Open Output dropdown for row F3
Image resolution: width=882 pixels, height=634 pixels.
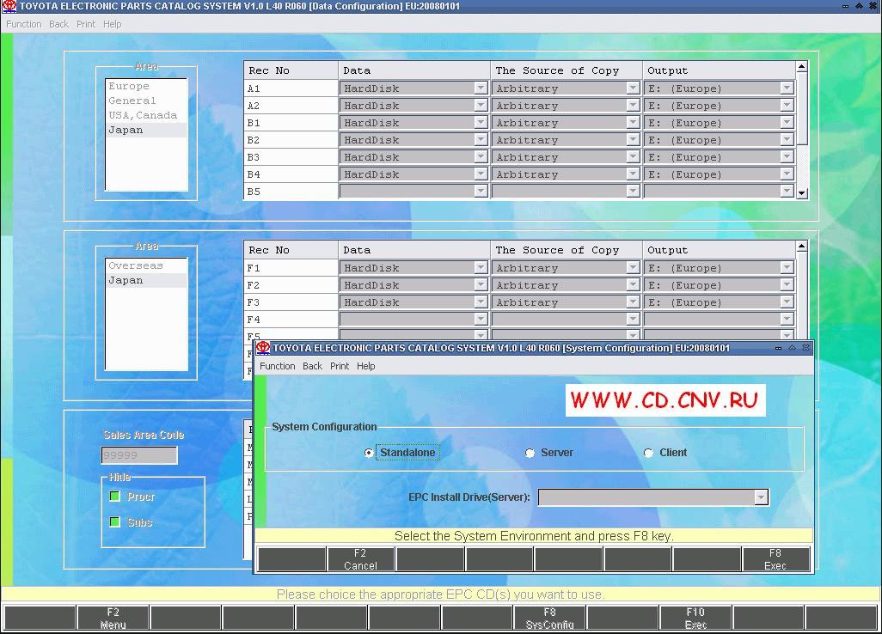[x=787, y=302]
